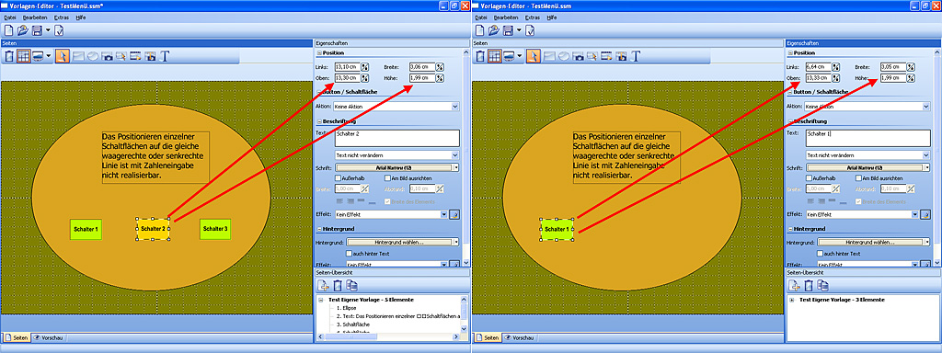Select pointer tool in left Seiten toolbar
942x353 pixels.
pos(62,56)
